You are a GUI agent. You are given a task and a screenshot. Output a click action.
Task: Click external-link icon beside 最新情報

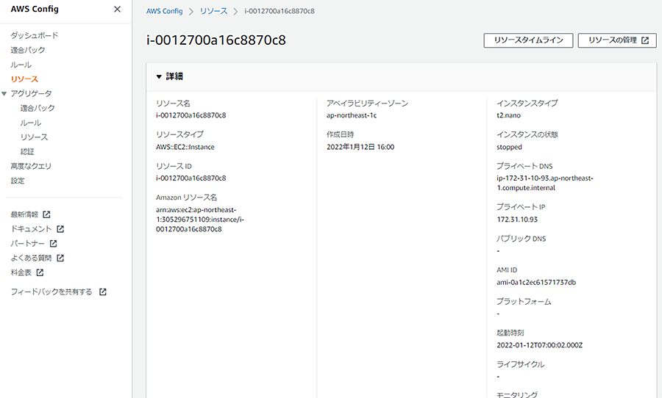(46, 214)
